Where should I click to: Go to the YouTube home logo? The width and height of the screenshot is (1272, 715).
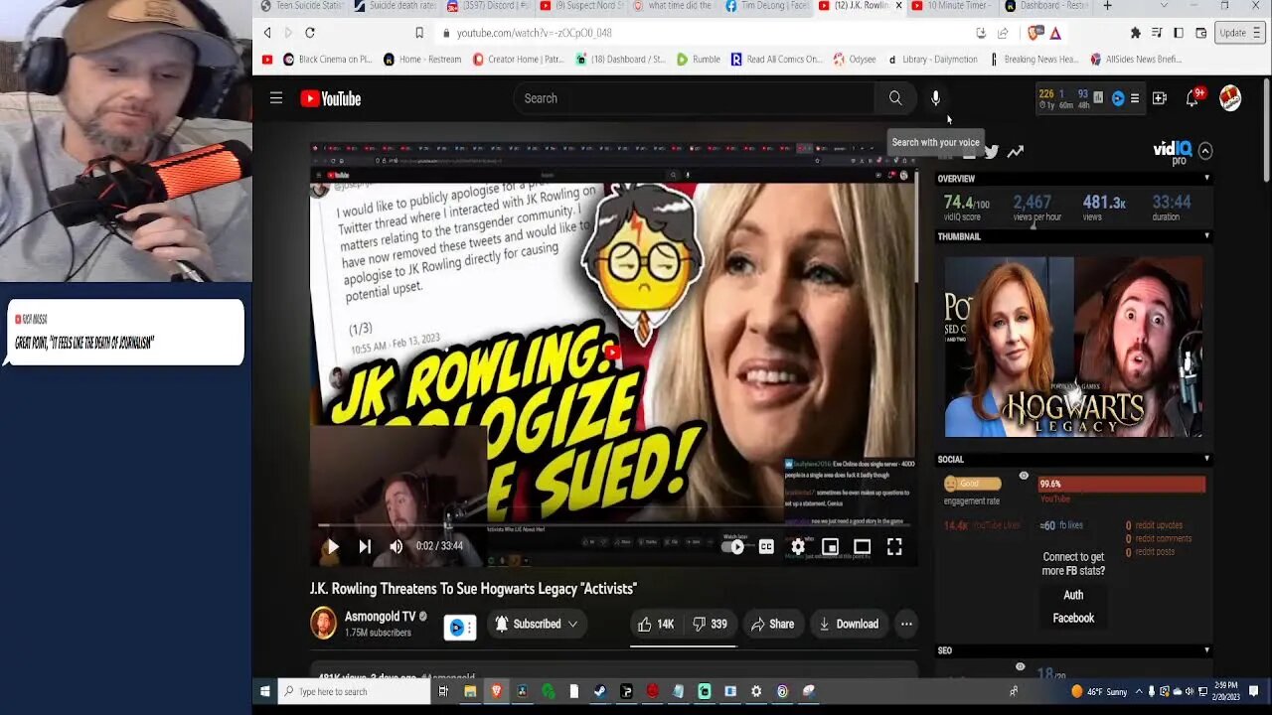[331, 98]
